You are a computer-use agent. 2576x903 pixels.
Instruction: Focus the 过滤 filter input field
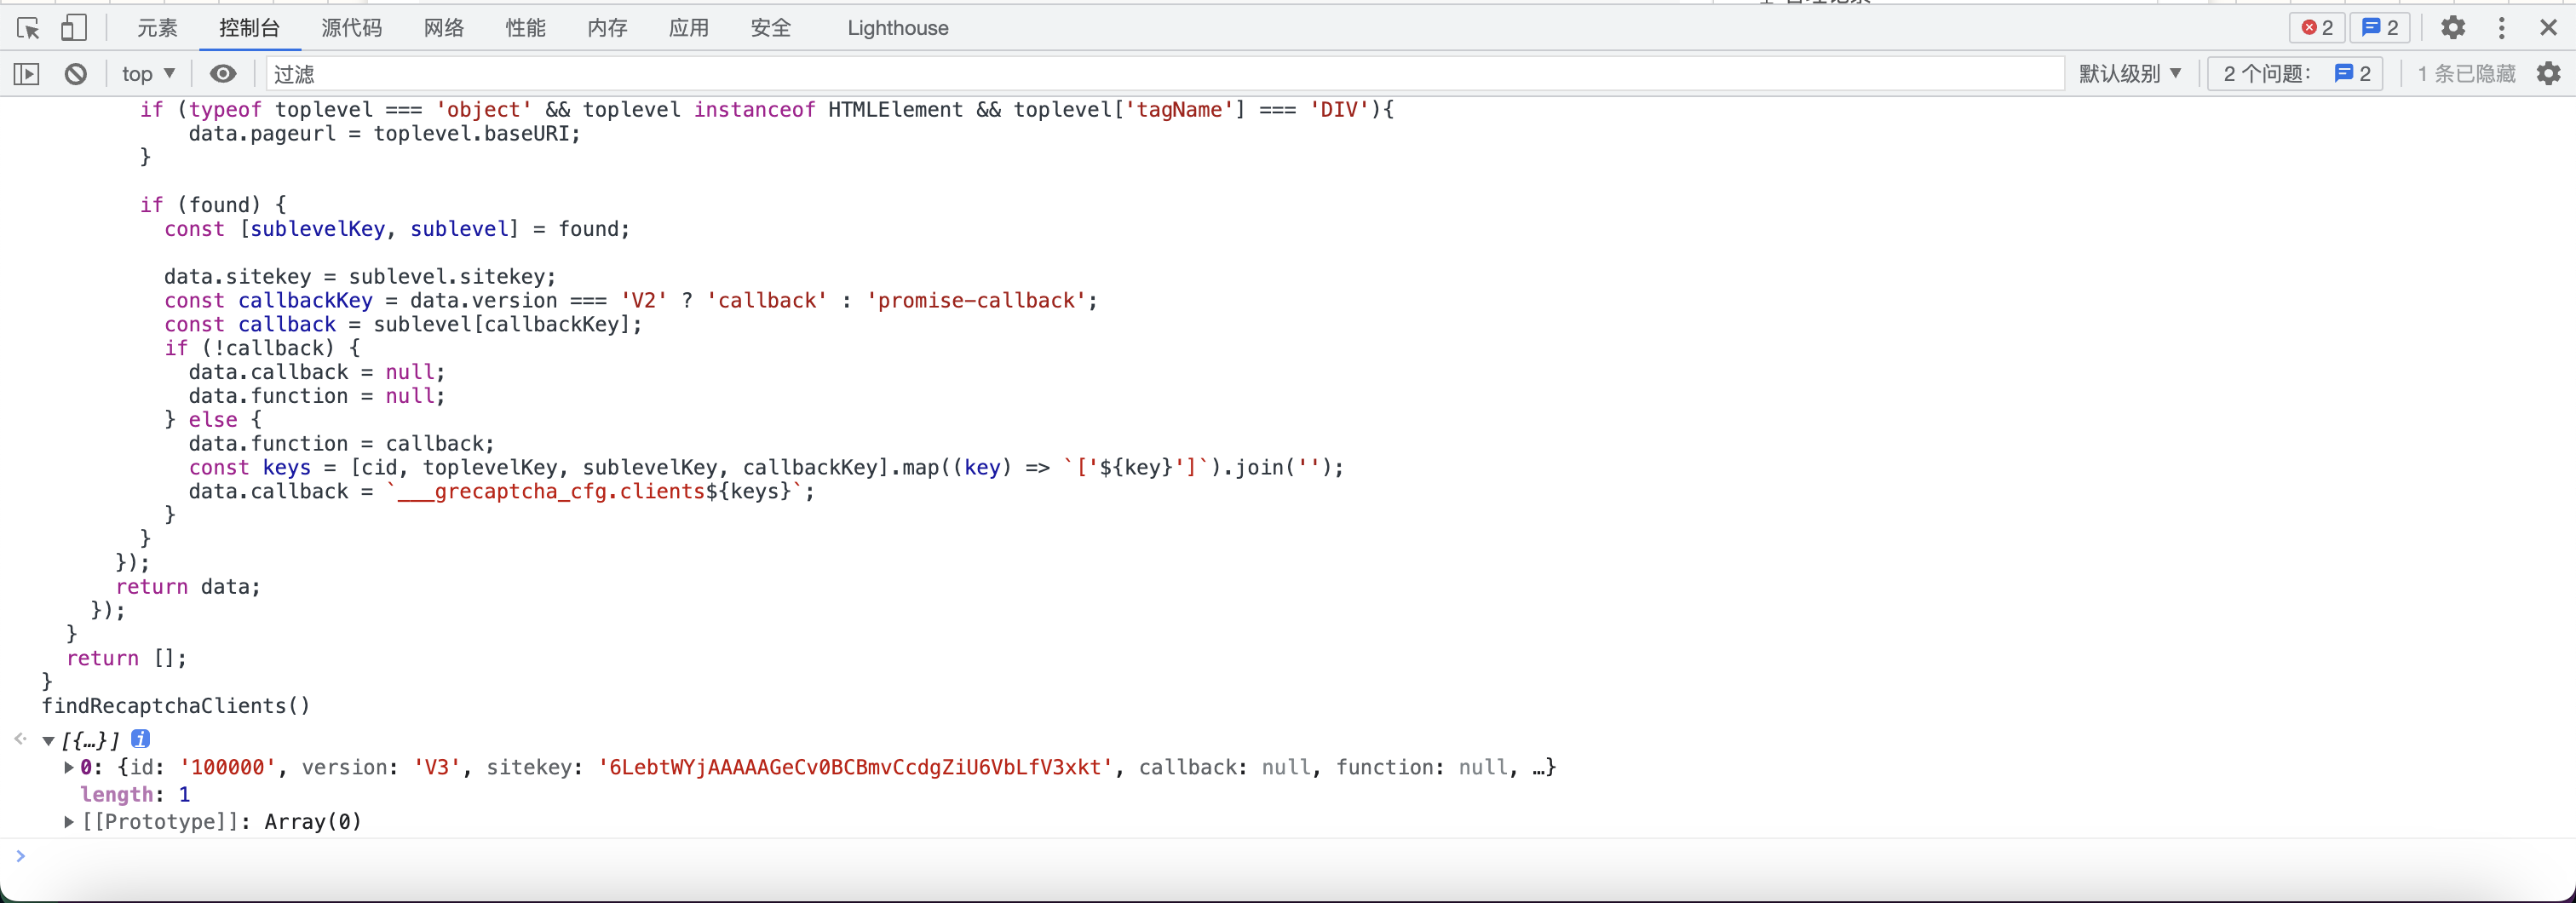pos(1164,74)
